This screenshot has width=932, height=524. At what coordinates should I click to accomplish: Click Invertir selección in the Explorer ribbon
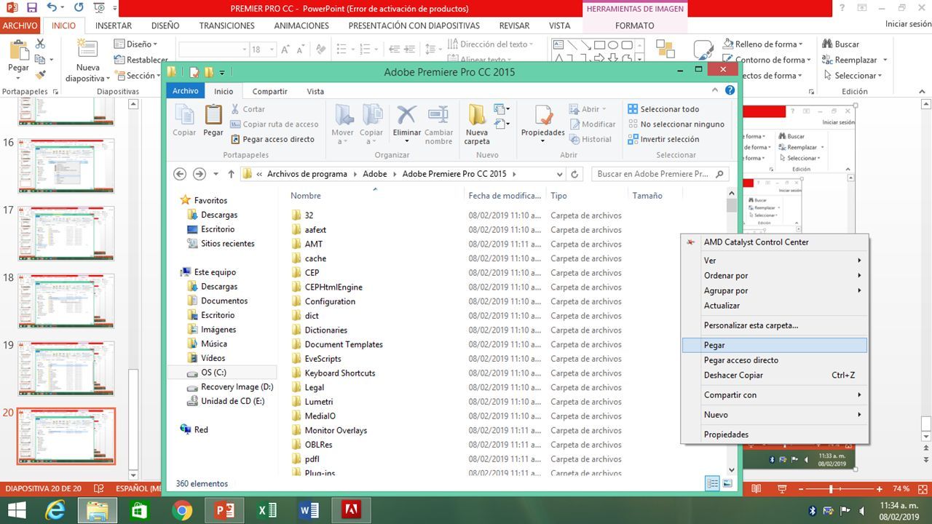[663, 139]
